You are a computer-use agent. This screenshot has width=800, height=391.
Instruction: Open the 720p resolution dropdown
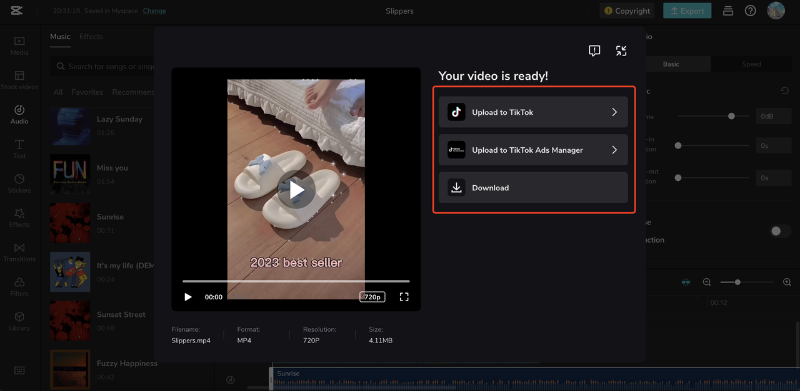coord(372,297)
